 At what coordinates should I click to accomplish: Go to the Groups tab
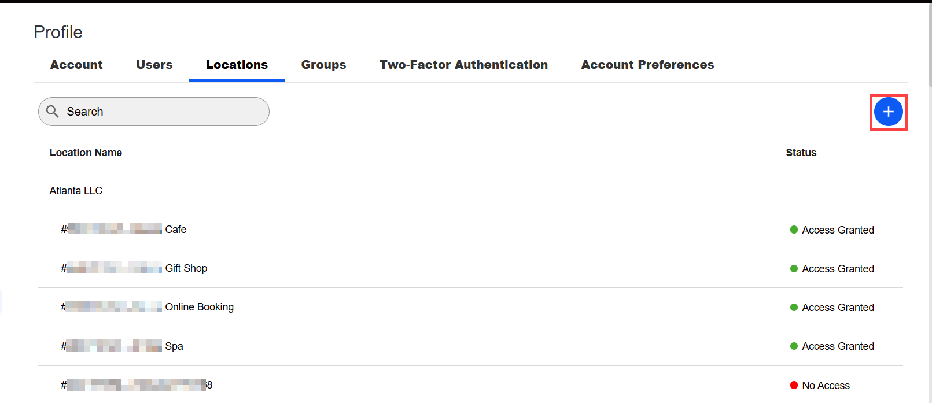(323, 65)
